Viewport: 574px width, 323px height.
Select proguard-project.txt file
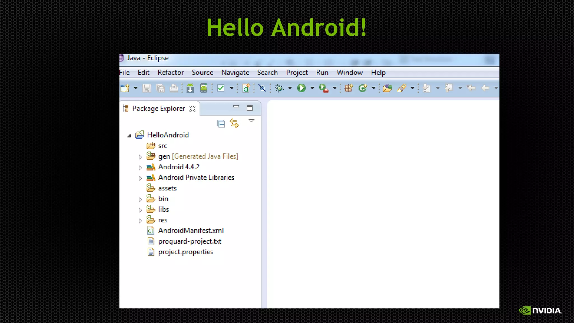[190, 241]
